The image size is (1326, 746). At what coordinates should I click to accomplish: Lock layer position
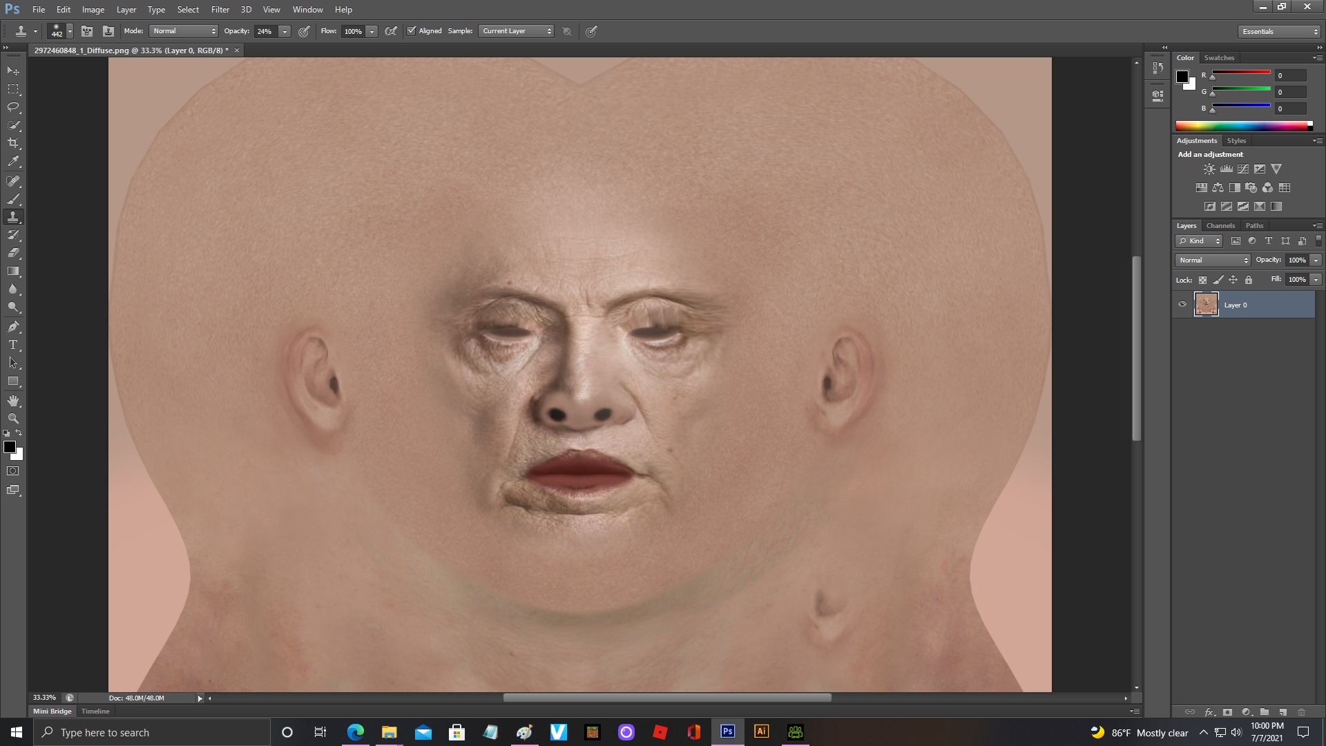(x=1233, y=280)
